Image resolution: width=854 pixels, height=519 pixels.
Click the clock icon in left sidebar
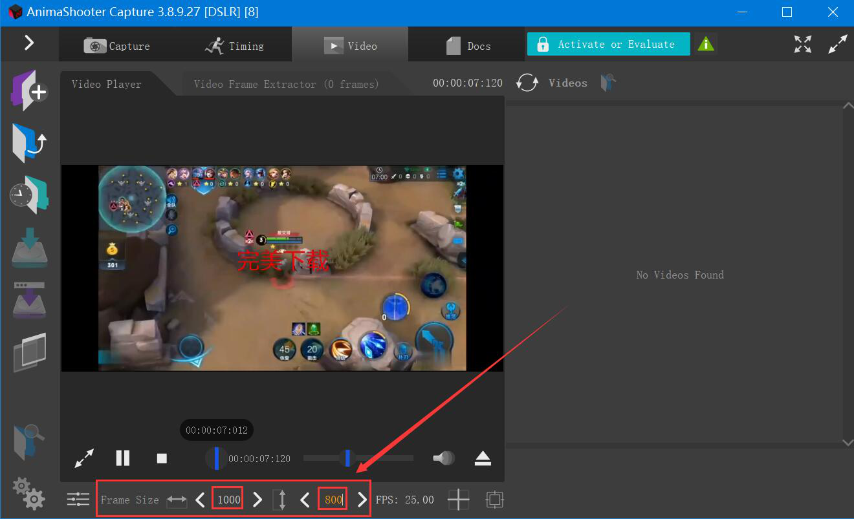(29, 195)
